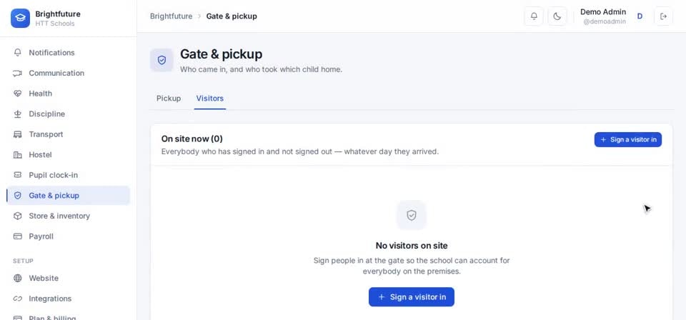Switch to the Pickup tab
Viewport: 686px width, 320px height.
(x=169, y=99)
